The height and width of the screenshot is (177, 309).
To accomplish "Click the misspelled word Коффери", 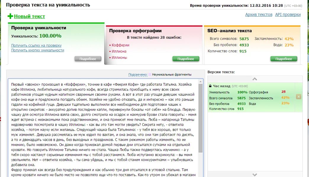I will pyautogui.click(x=120, y=45).
